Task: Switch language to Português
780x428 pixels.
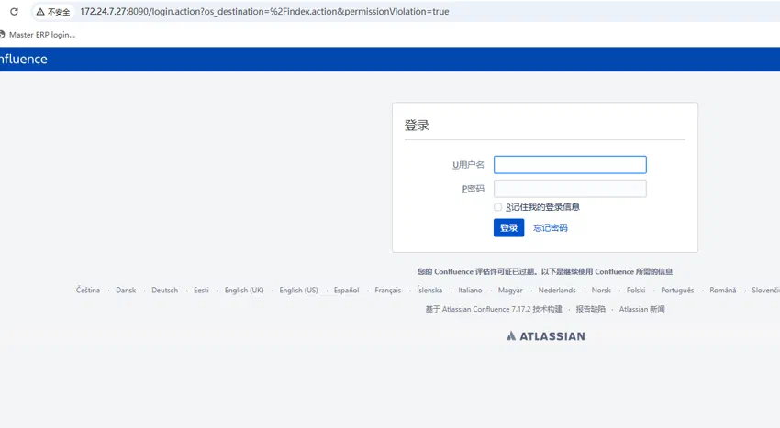Action: tap(677, 291)
